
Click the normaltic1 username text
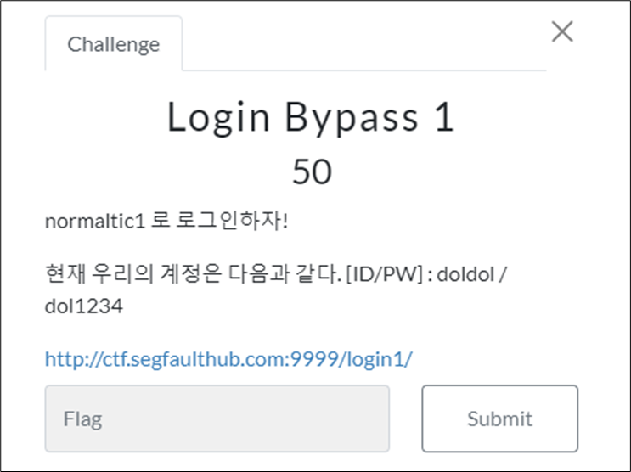(95, 221)
